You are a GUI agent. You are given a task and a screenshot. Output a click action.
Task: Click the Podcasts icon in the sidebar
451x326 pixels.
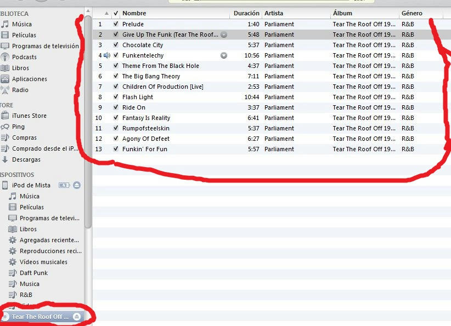pos(5,57)
